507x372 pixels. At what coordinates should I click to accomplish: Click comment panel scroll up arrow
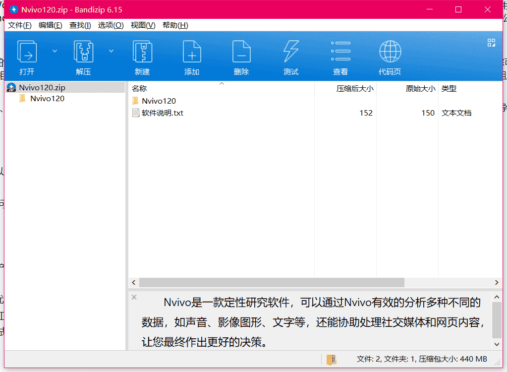pyautogui.click(x=497, y=297)
